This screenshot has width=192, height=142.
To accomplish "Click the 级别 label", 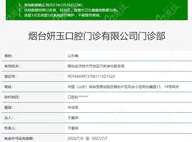I will (x=9, y=107).
